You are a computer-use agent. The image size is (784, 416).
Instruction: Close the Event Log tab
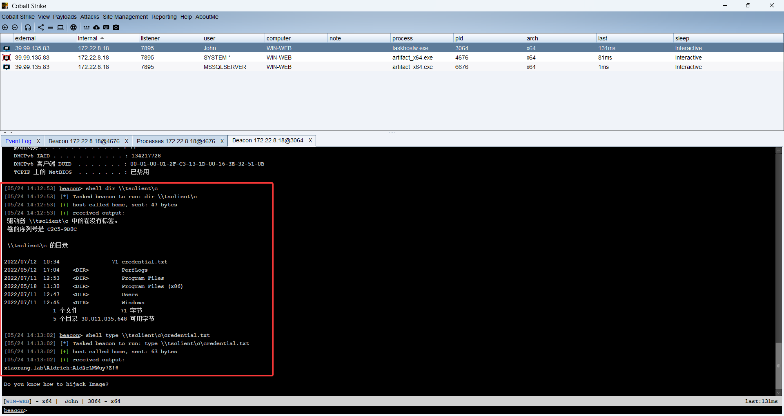[x=38, y=141]
